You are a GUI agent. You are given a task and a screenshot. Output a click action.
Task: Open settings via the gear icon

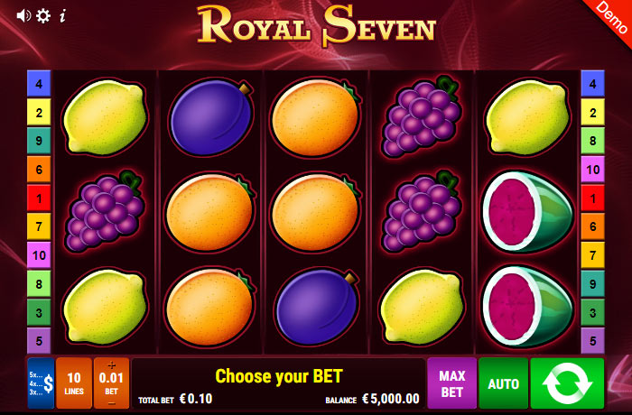(x=43, y=15)
